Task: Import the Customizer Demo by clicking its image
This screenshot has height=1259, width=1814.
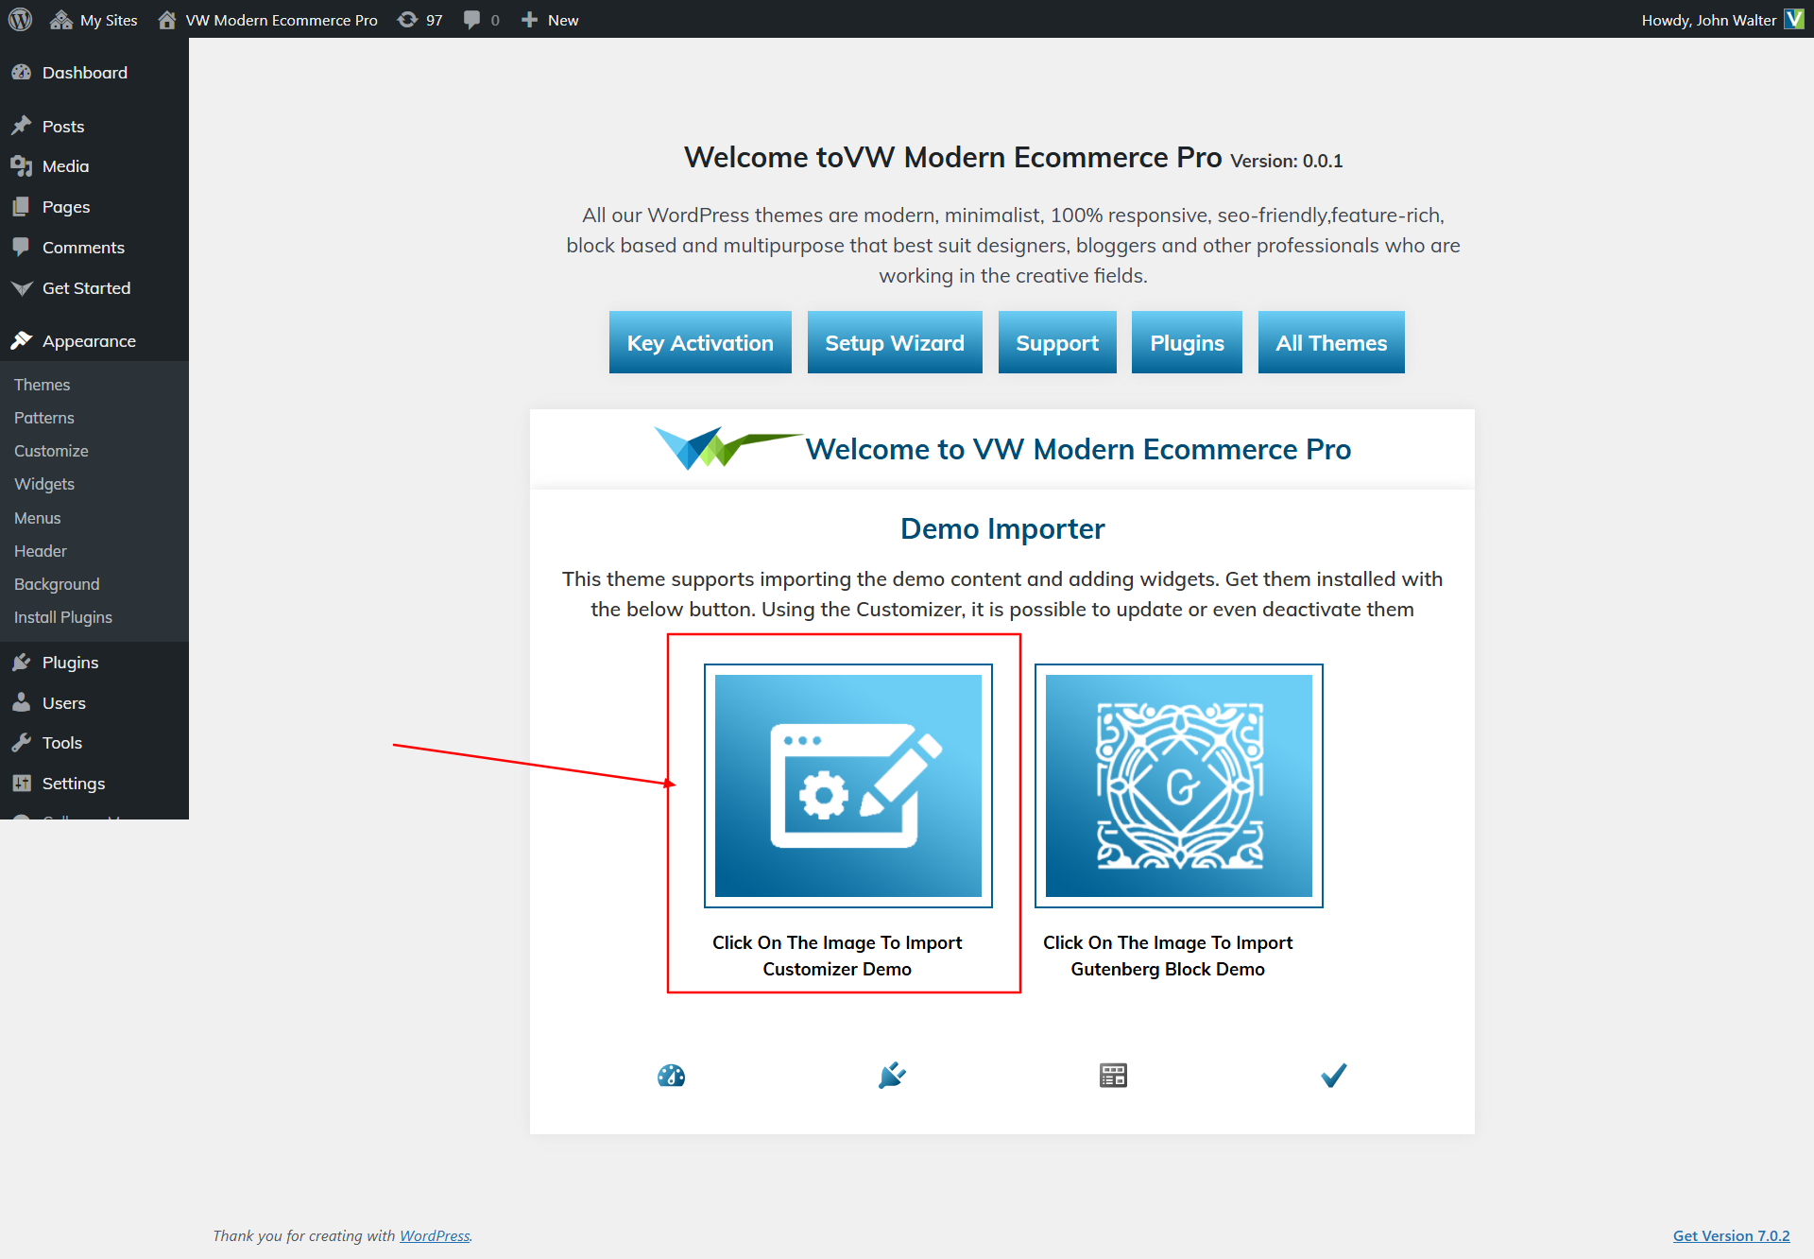Action: click(848, 785)
